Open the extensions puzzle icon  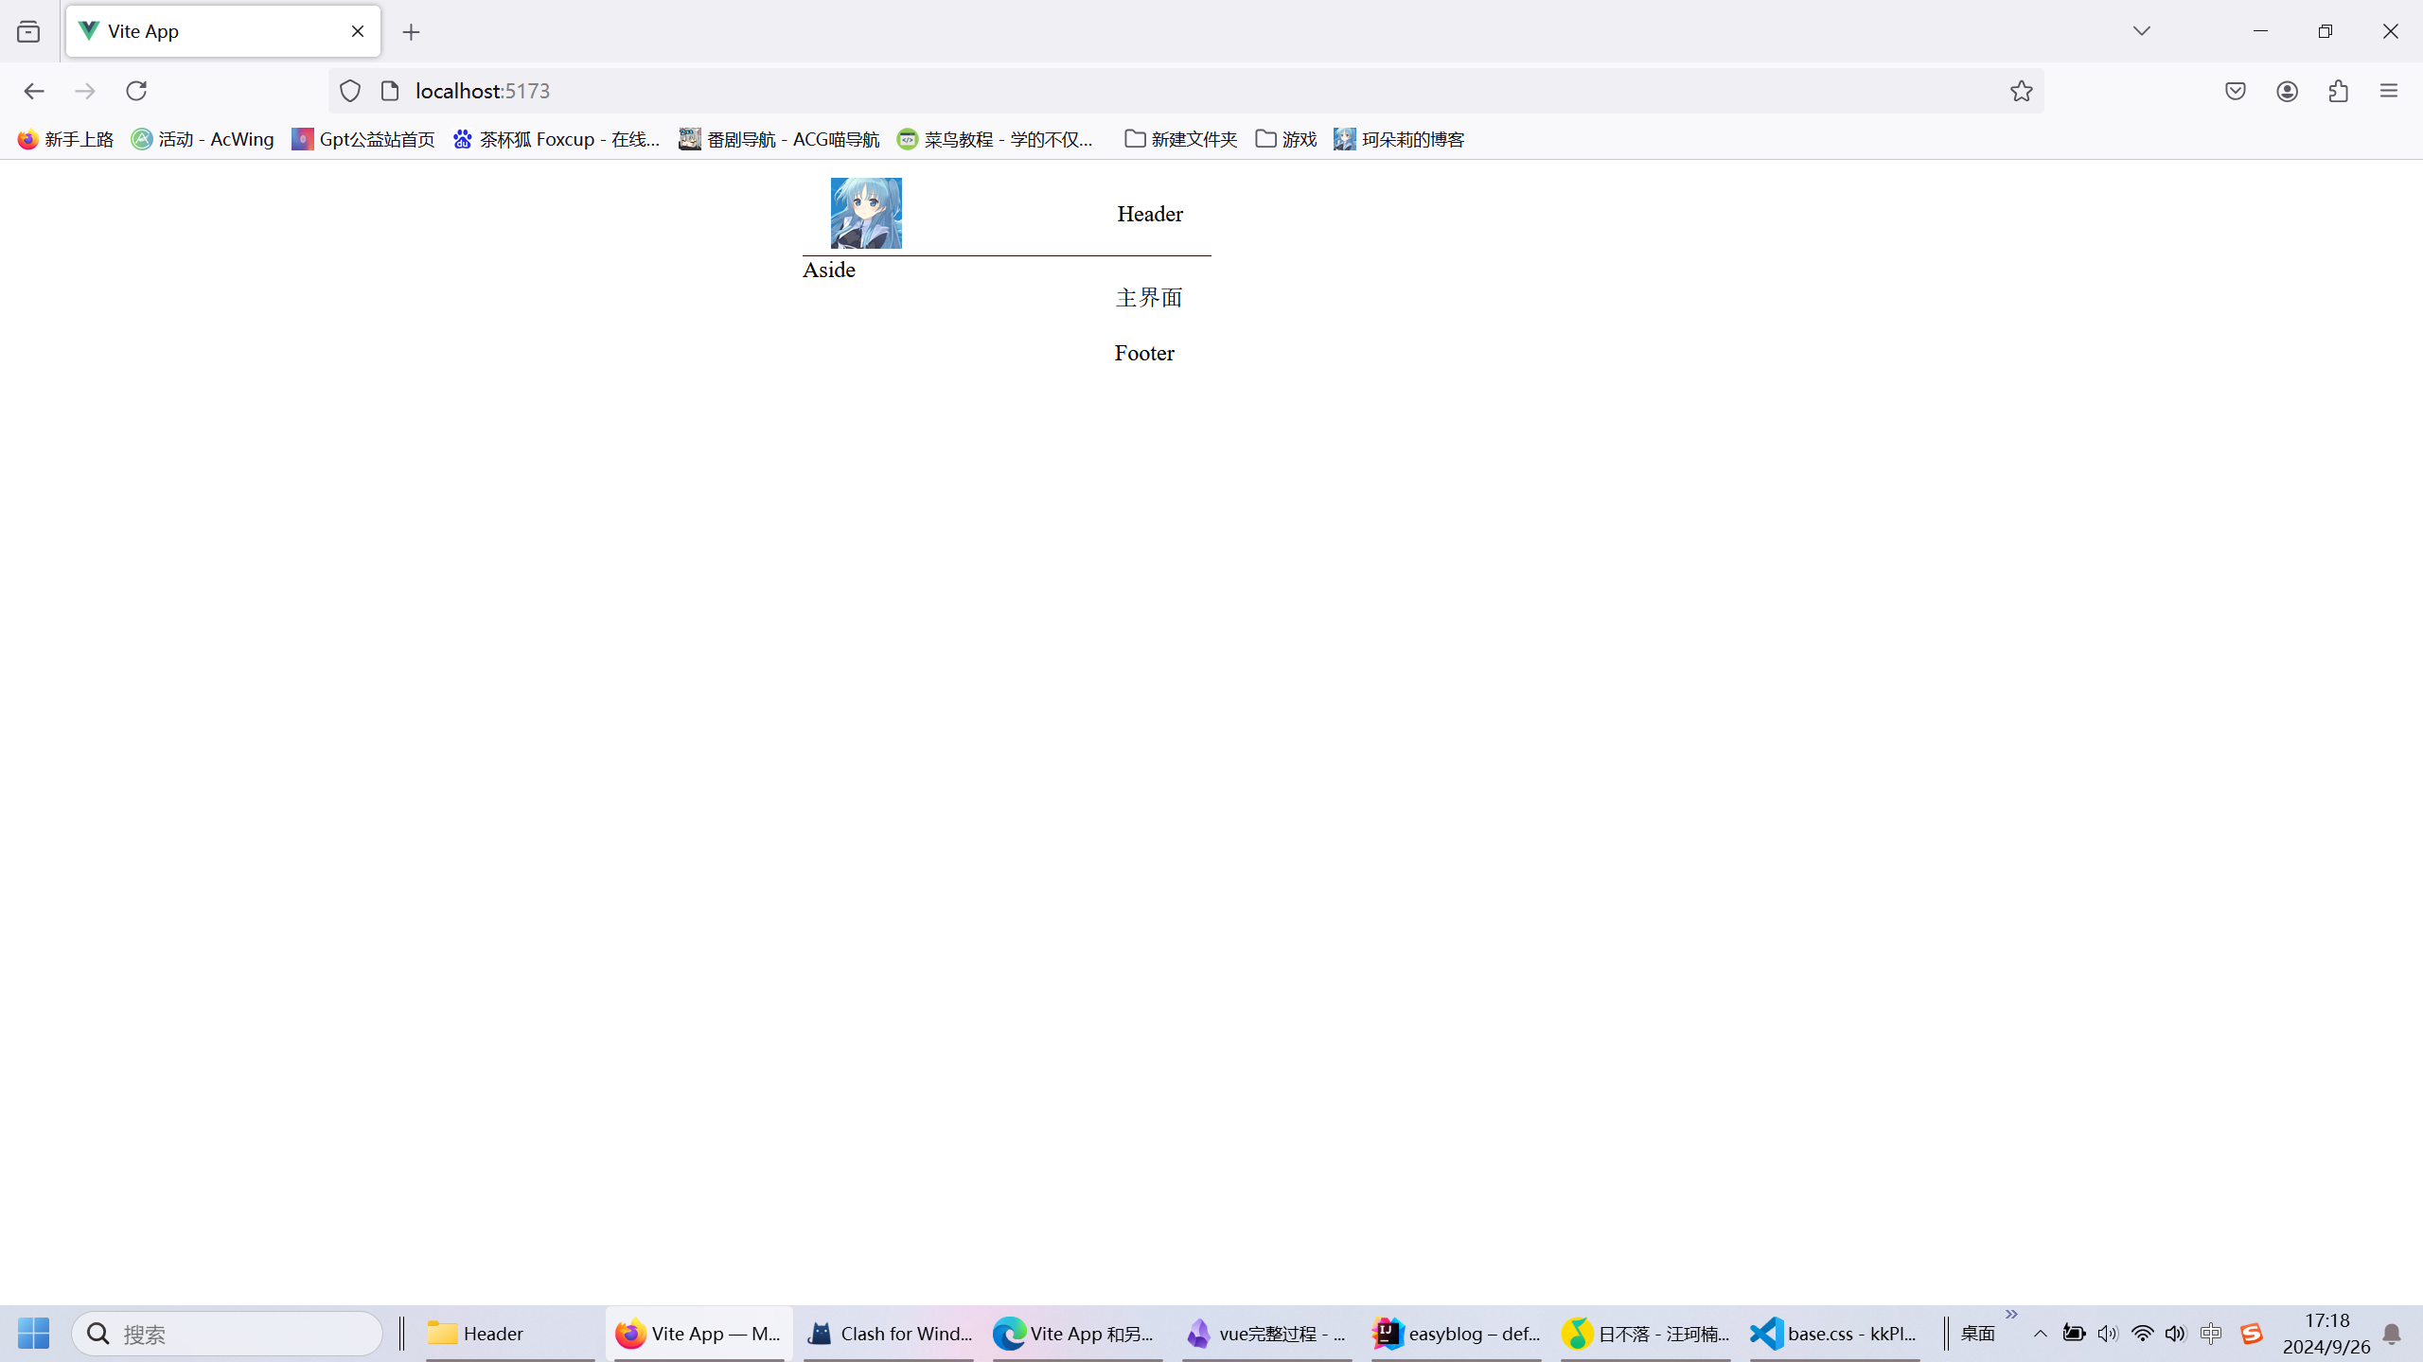pos(2339,91)
